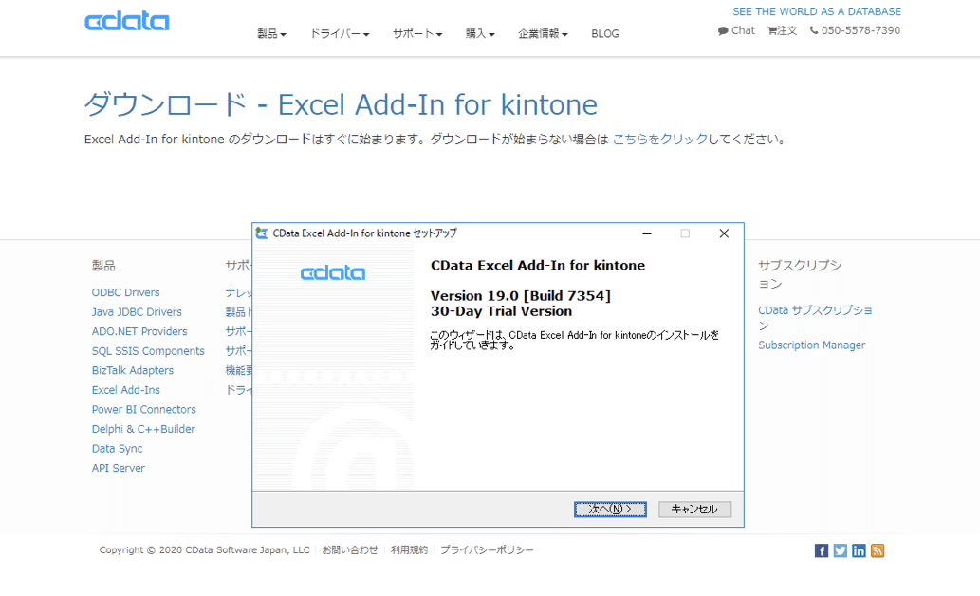The image size is (980, 596).
Task: Expand the 購入 dropdown menu
Action: tap(480, 34)
